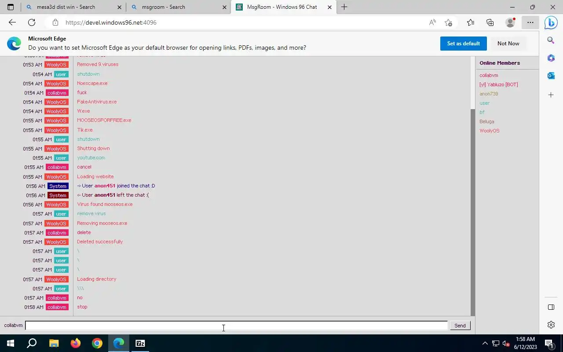Click the red System 'left the chat' badge
Viewport: 563px width, 352px height.
tap(58, 195)
